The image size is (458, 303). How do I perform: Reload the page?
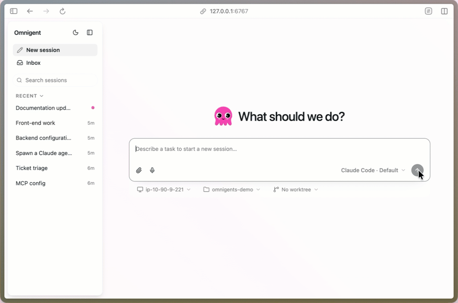tap(63, 11)
